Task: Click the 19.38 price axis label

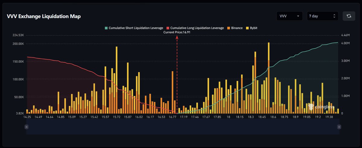Action: pyautogui.click(x=329, y=117)
